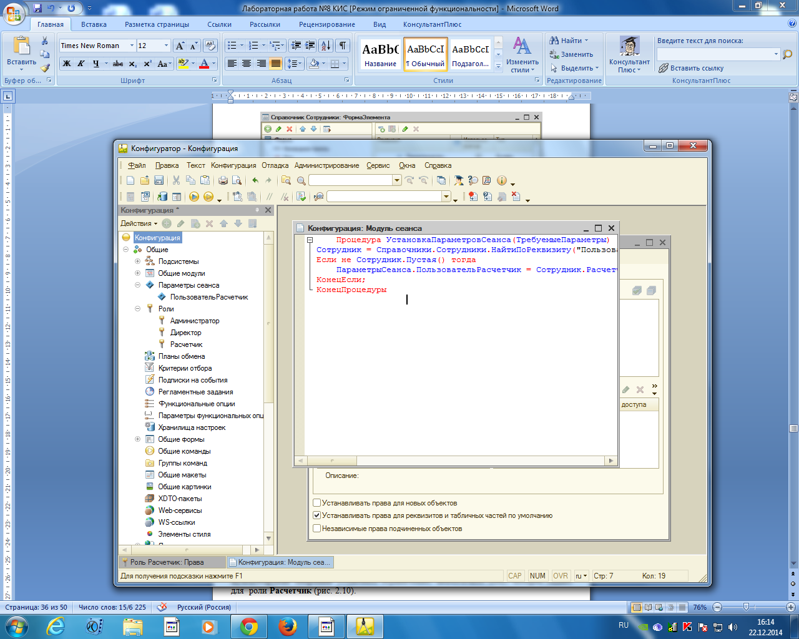Click the Word Format Painter brush icon
The image size is (799, 639).
tap(45, 68)
